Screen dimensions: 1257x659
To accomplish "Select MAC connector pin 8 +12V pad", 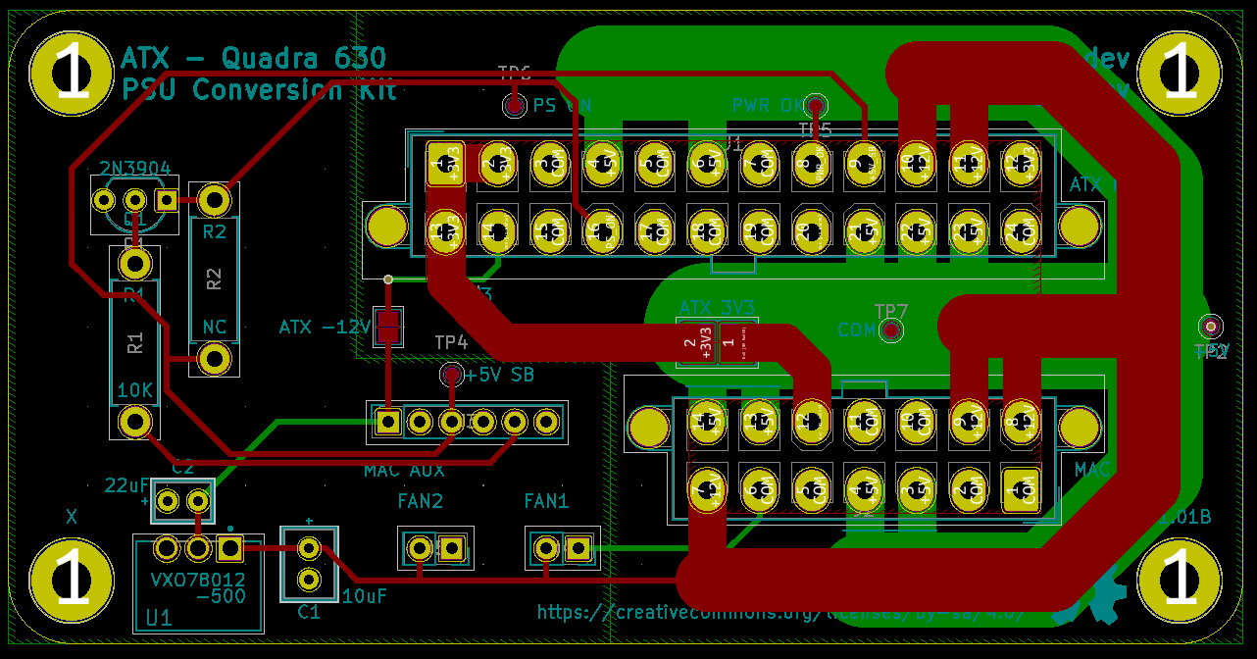I will pos(1021,420).
